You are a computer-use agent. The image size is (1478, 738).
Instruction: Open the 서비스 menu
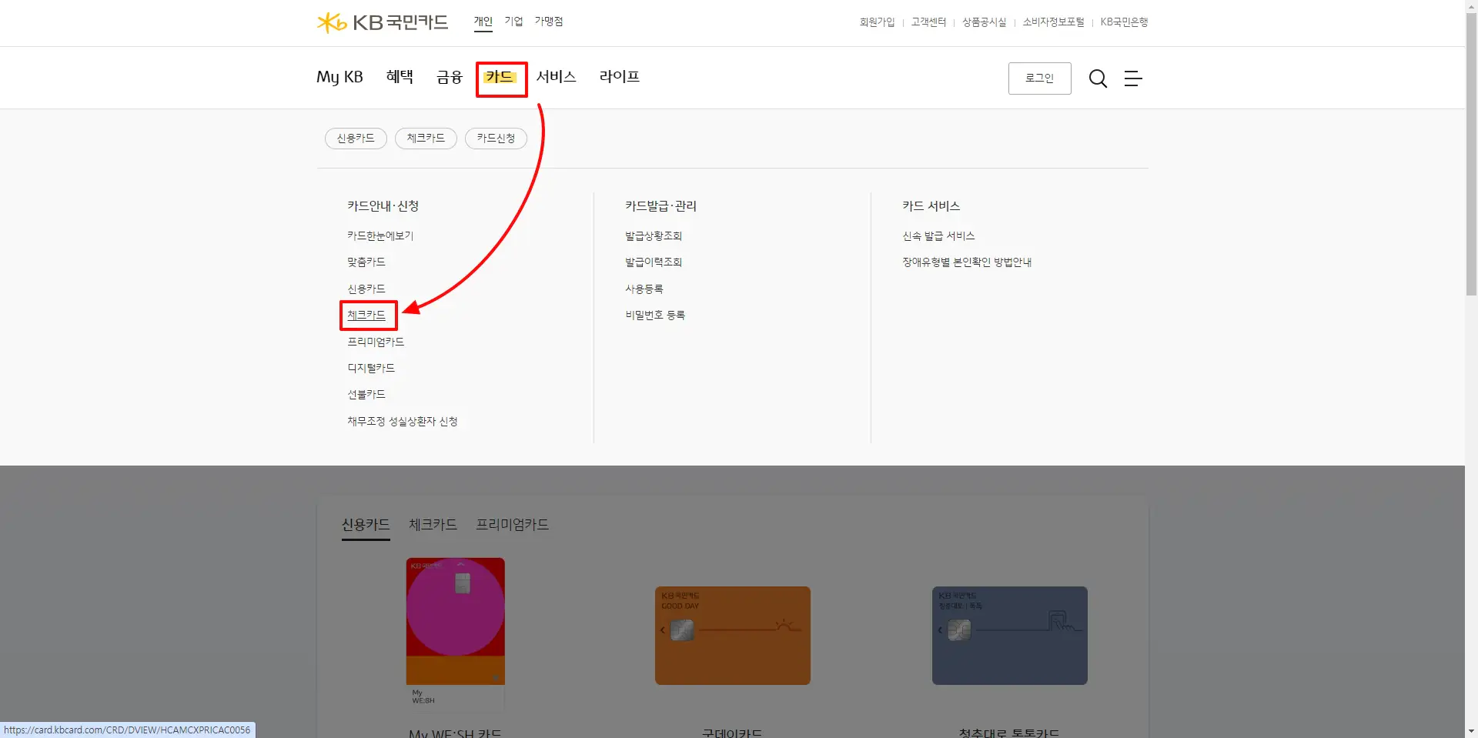[x=557, y=77]
